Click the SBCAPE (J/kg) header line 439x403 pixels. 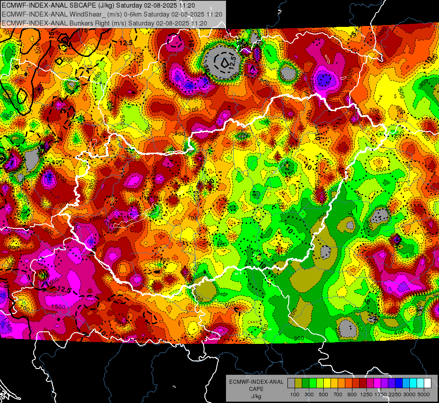point(98,5)
